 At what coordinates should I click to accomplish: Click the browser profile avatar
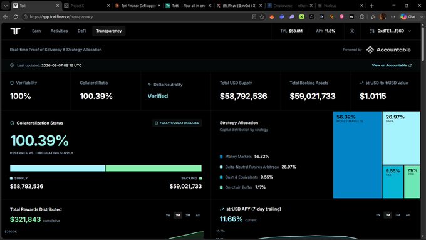click(x=383, y=17)
